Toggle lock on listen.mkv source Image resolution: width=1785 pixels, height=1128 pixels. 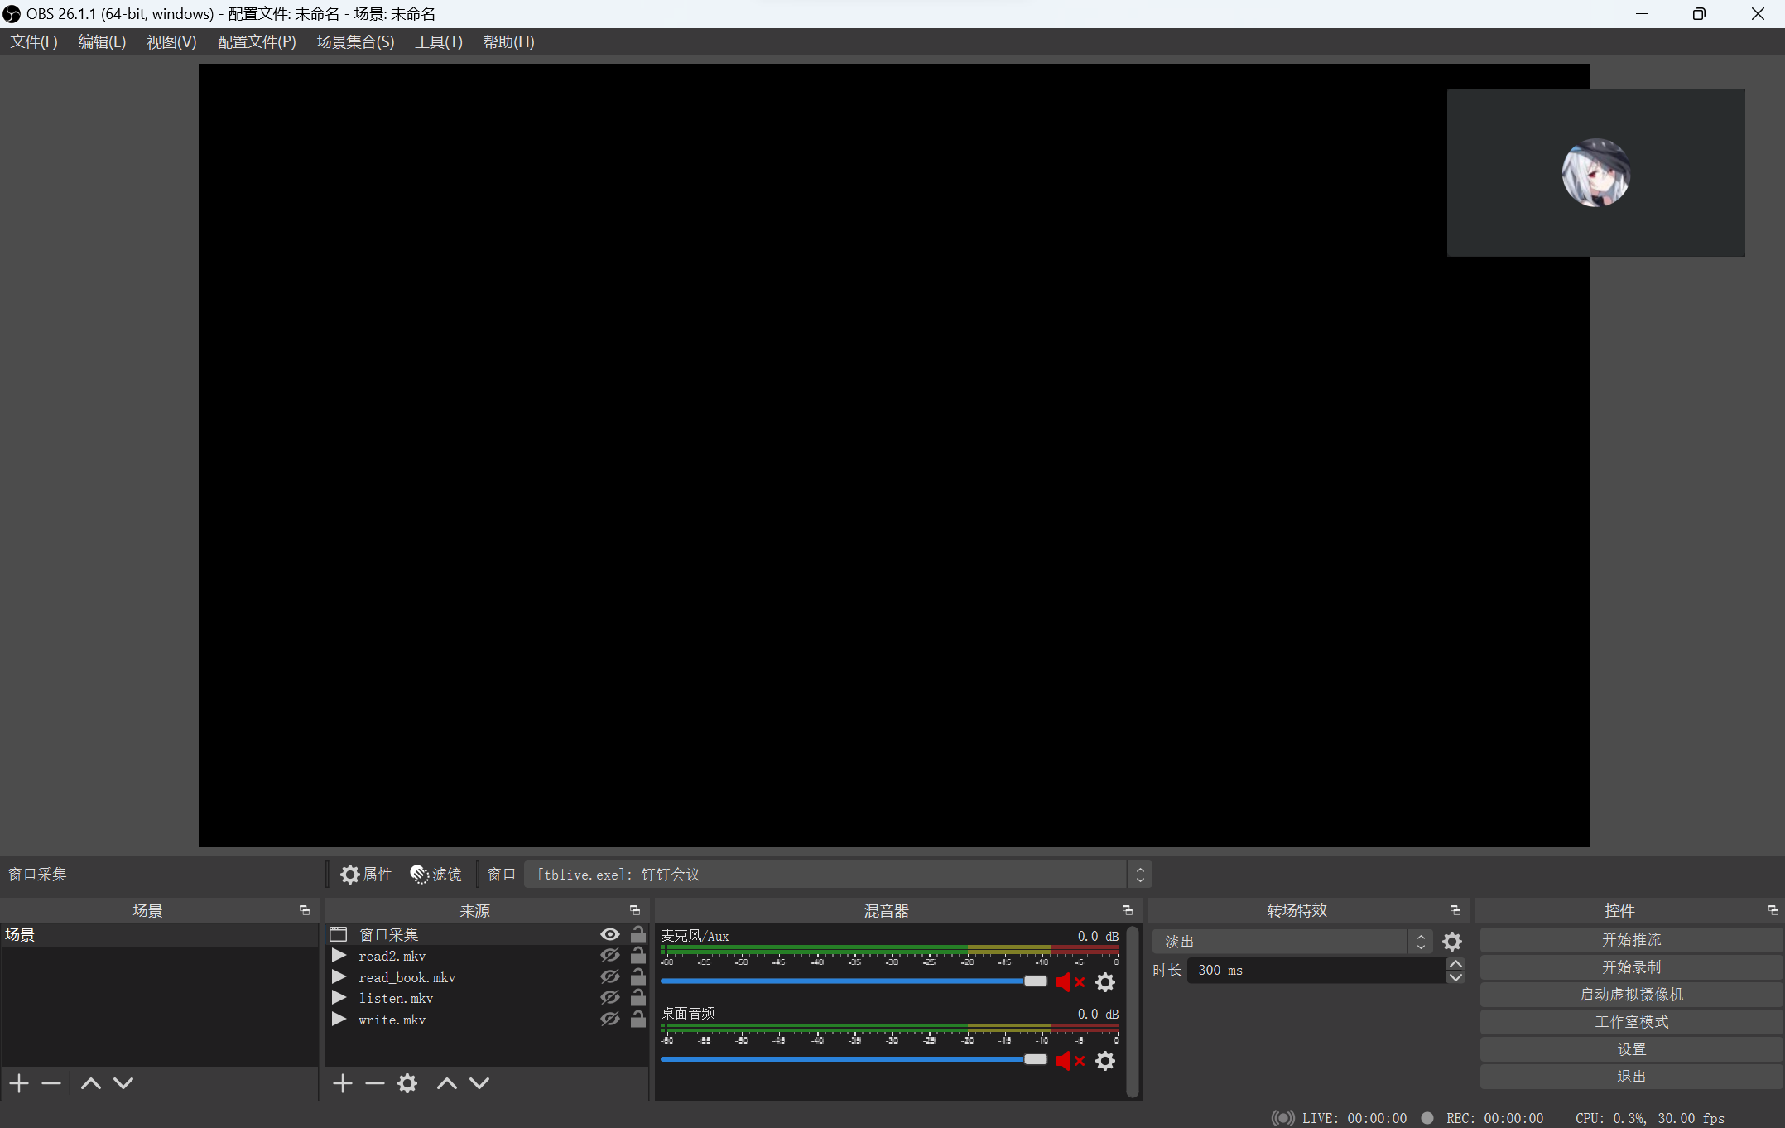(638, 998)
